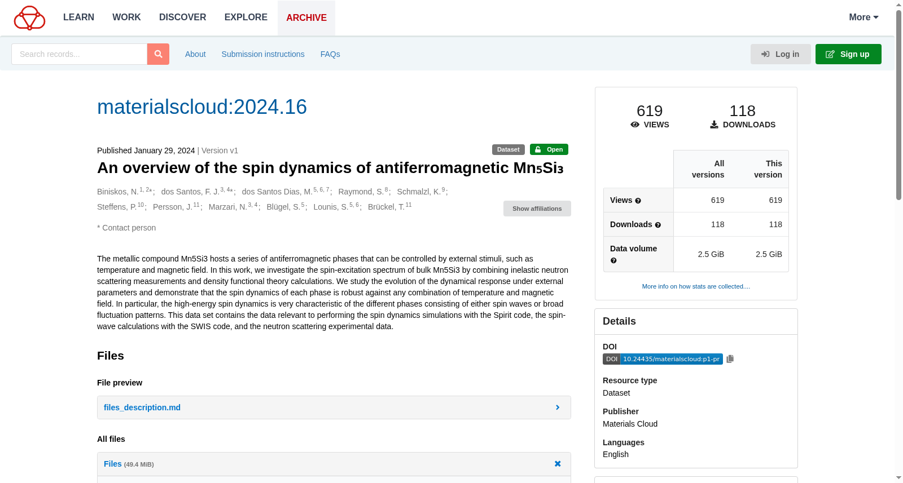The height and width of the screenshot is (483, 903).
Task: Open the DISCOVER menu item
Action: [183, 17]
